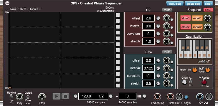
Task: Click the Time interval knob
Action: coord(158,68)
